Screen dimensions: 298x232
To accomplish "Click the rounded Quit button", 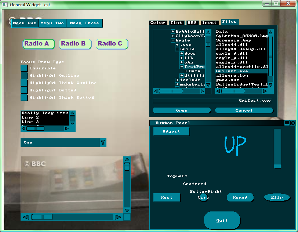I will pos(222,220).
